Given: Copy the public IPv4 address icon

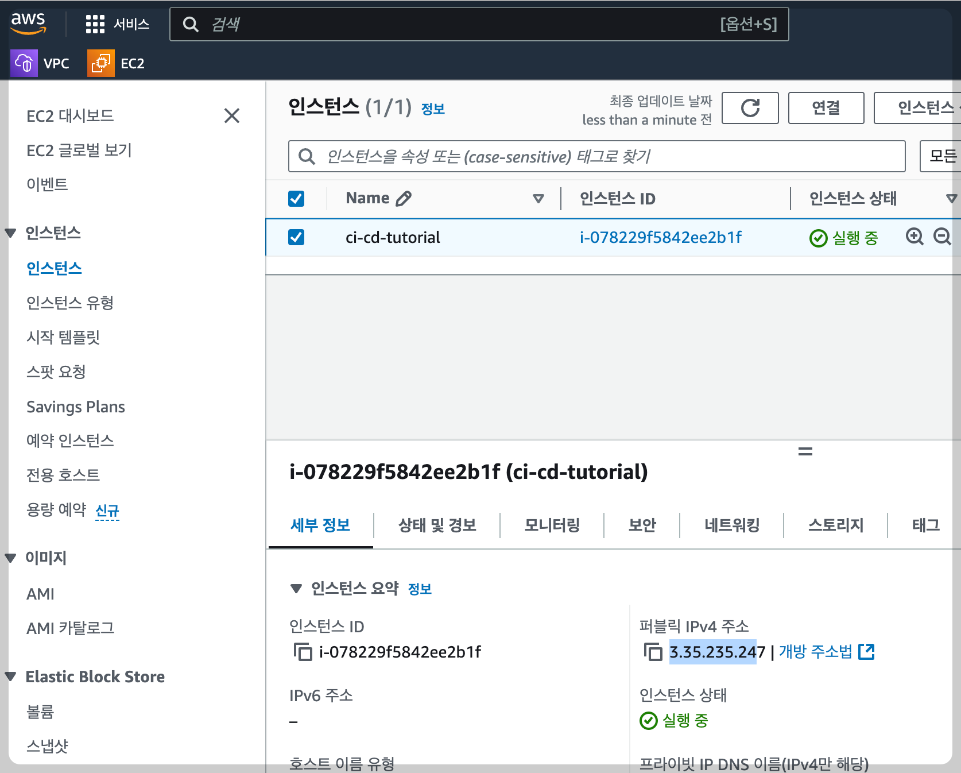Looking at the screenshot, I should click(x=653, y=652).
